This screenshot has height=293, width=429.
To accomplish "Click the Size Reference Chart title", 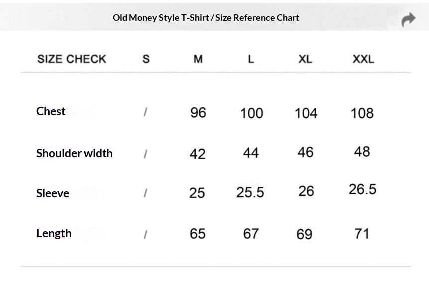I will coord(206,18).
